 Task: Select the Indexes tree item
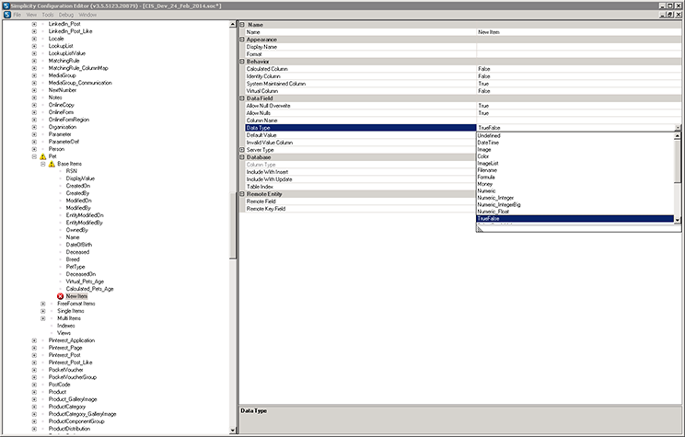[x=66, y=326]
